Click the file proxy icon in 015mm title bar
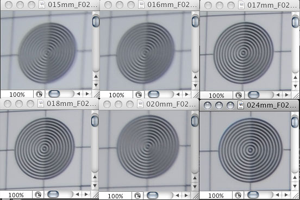Image resolution: width=300 pixels, height=200 pixels. point(42,4)
